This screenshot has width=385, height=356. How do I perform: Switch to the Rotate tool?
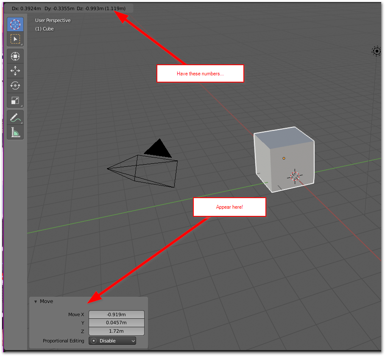pos(15,86)
